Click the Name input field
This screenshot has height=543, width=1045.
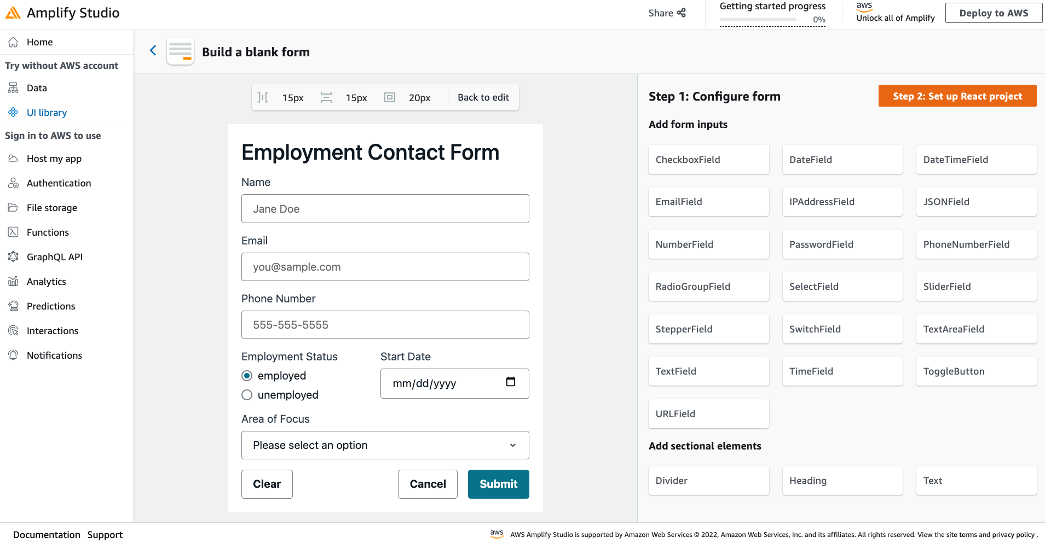click(x=385, y=208)
